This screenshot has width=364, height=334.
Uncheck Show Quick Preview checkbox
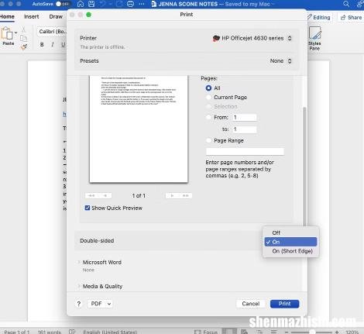pyautogui.click(x=88, y=208)
